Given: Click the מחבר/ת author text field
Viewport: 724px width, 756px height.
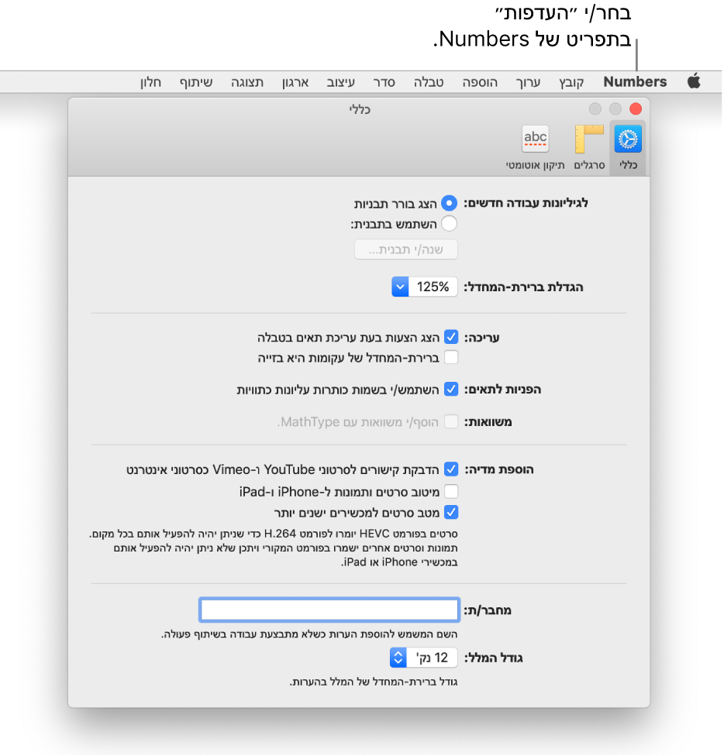Looking at the screenshot, I should tap(329, 610).
